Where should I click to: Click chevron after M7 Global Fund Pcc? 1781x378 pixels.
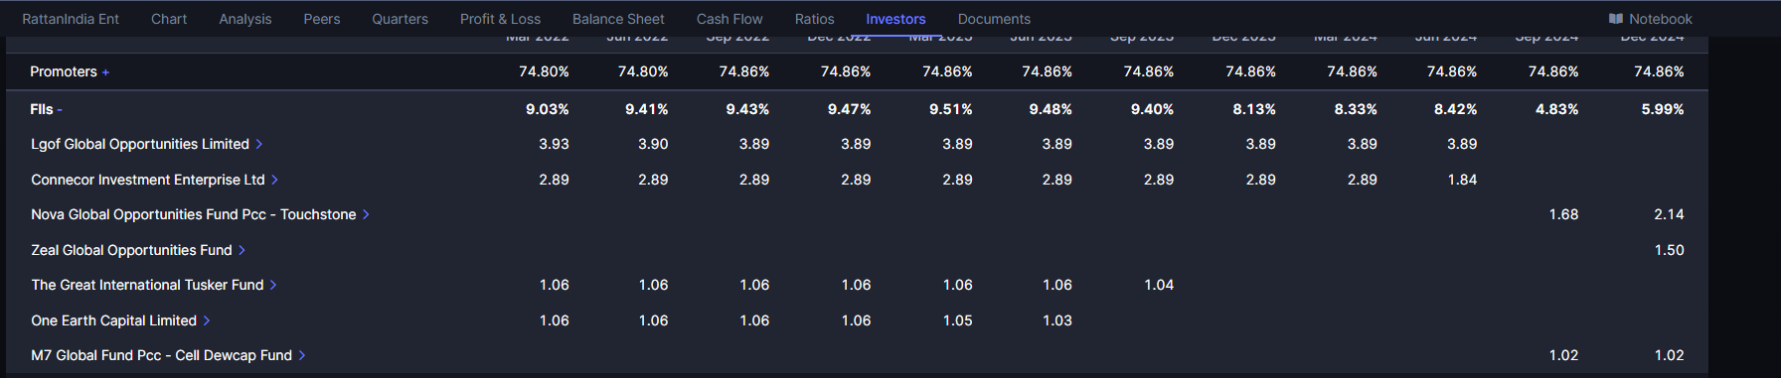tap(302, 355)
